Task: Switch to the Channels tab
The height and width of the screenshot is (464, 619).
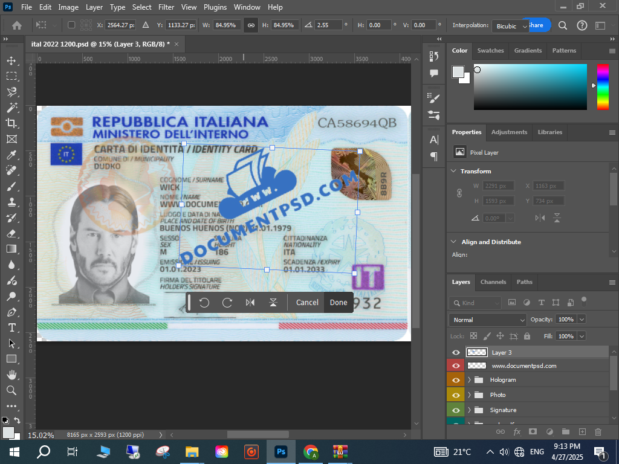Action: [493, 282]
